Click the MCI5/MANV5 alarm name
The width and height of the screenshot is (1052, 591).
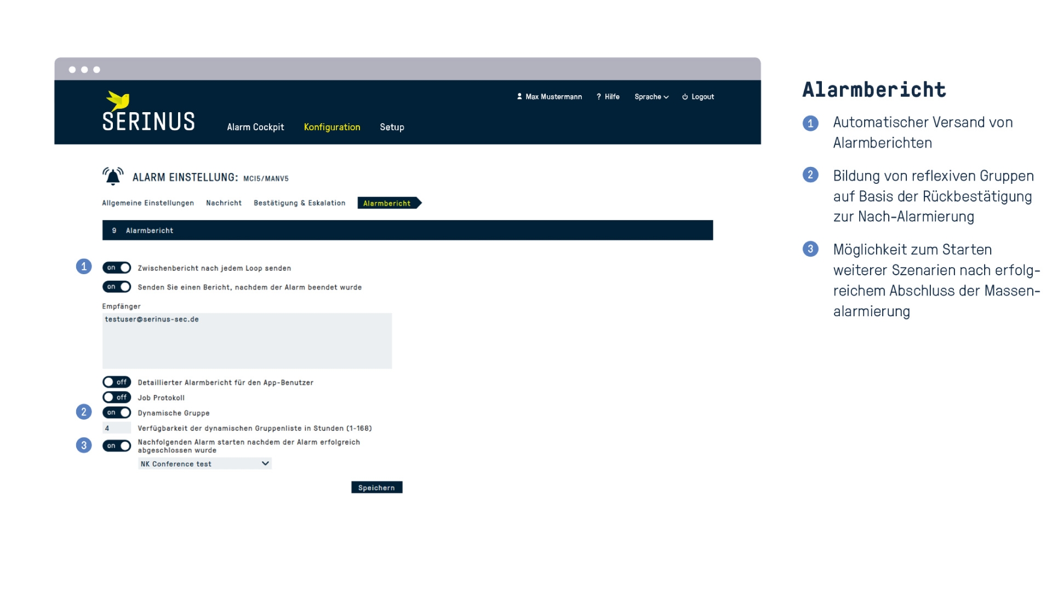[x=266, y=178]
